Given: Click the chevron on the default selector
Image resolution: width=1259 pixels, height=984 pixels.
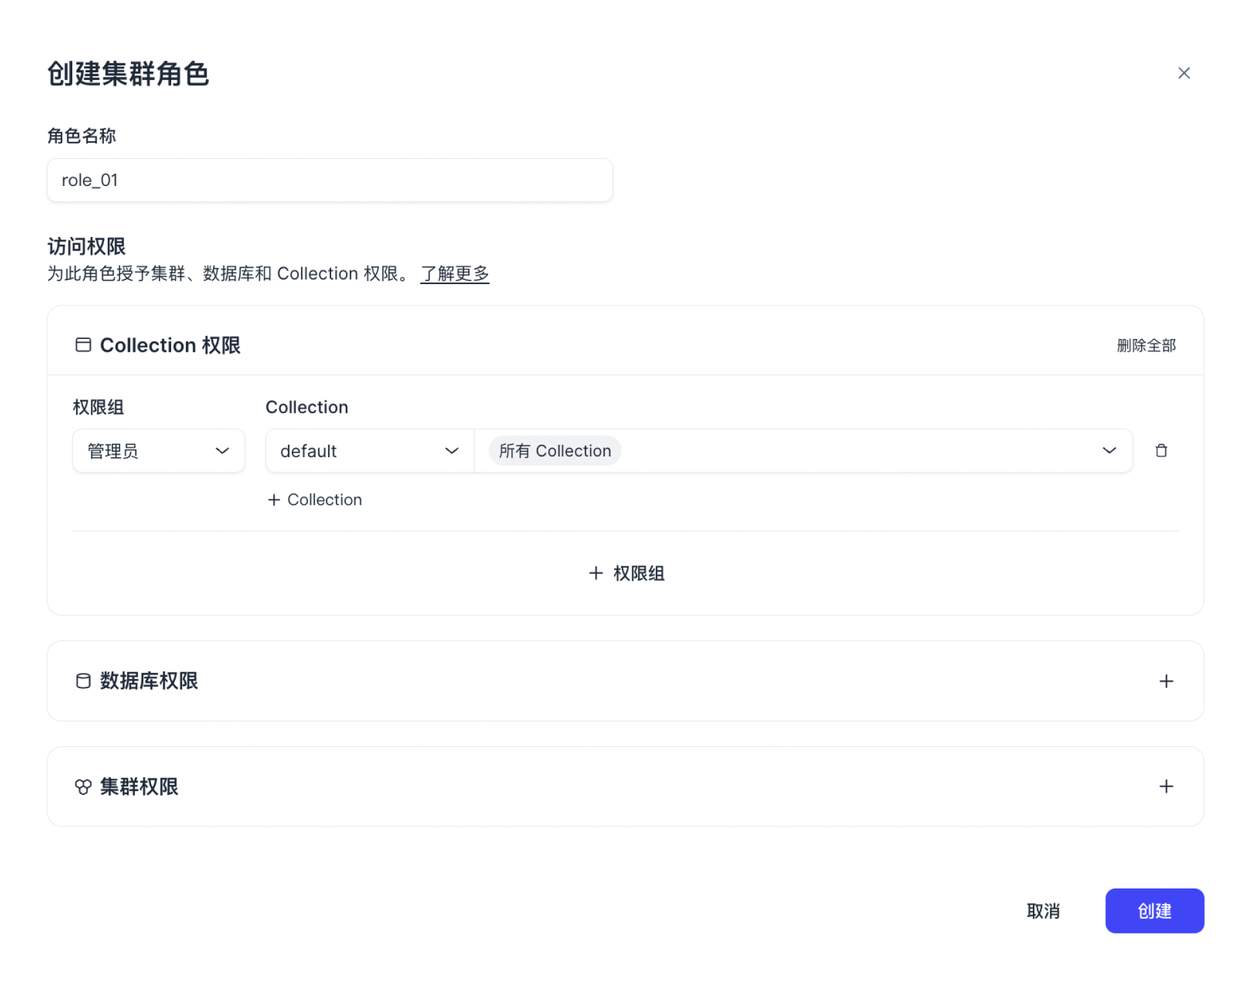Looking at the screenshot, I should [x=452, y=451].
